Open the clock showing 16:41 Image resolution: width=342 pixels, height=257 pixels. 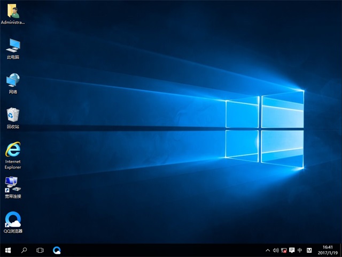pos(327,250)
